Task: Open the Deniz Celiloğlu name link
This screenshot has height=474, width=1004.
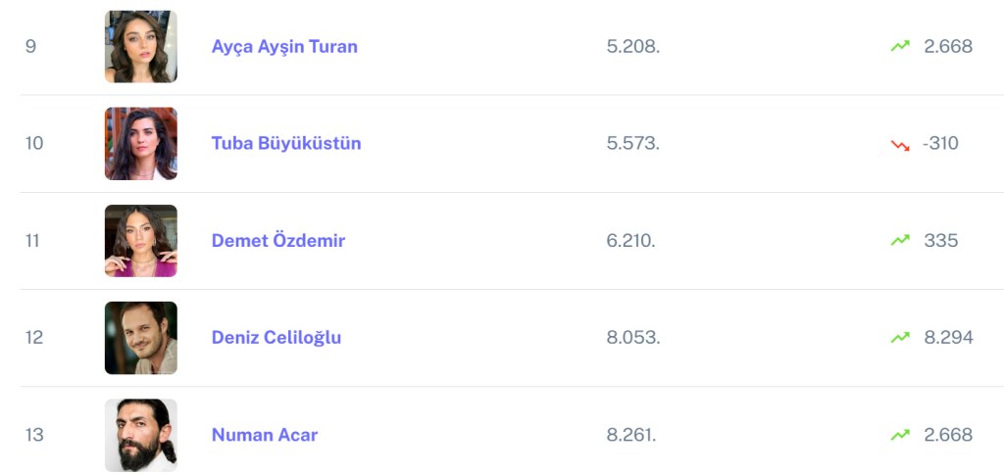Action: click(x=276, y=337)
